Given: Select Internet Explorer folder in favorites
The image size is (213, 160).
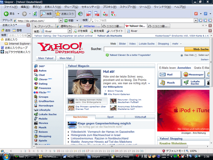Looking at the screenshot, I should point(18,44).
